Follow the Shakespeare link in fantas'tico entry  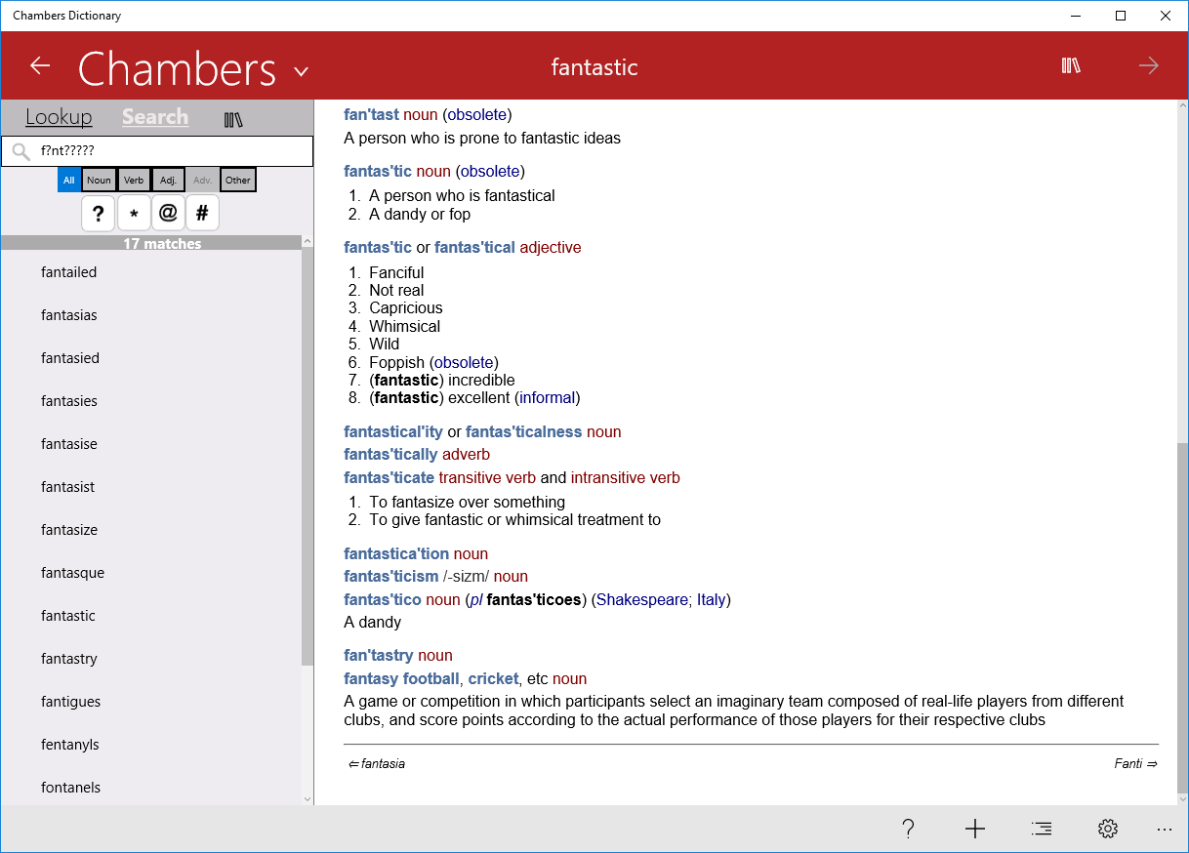[642, 599]
